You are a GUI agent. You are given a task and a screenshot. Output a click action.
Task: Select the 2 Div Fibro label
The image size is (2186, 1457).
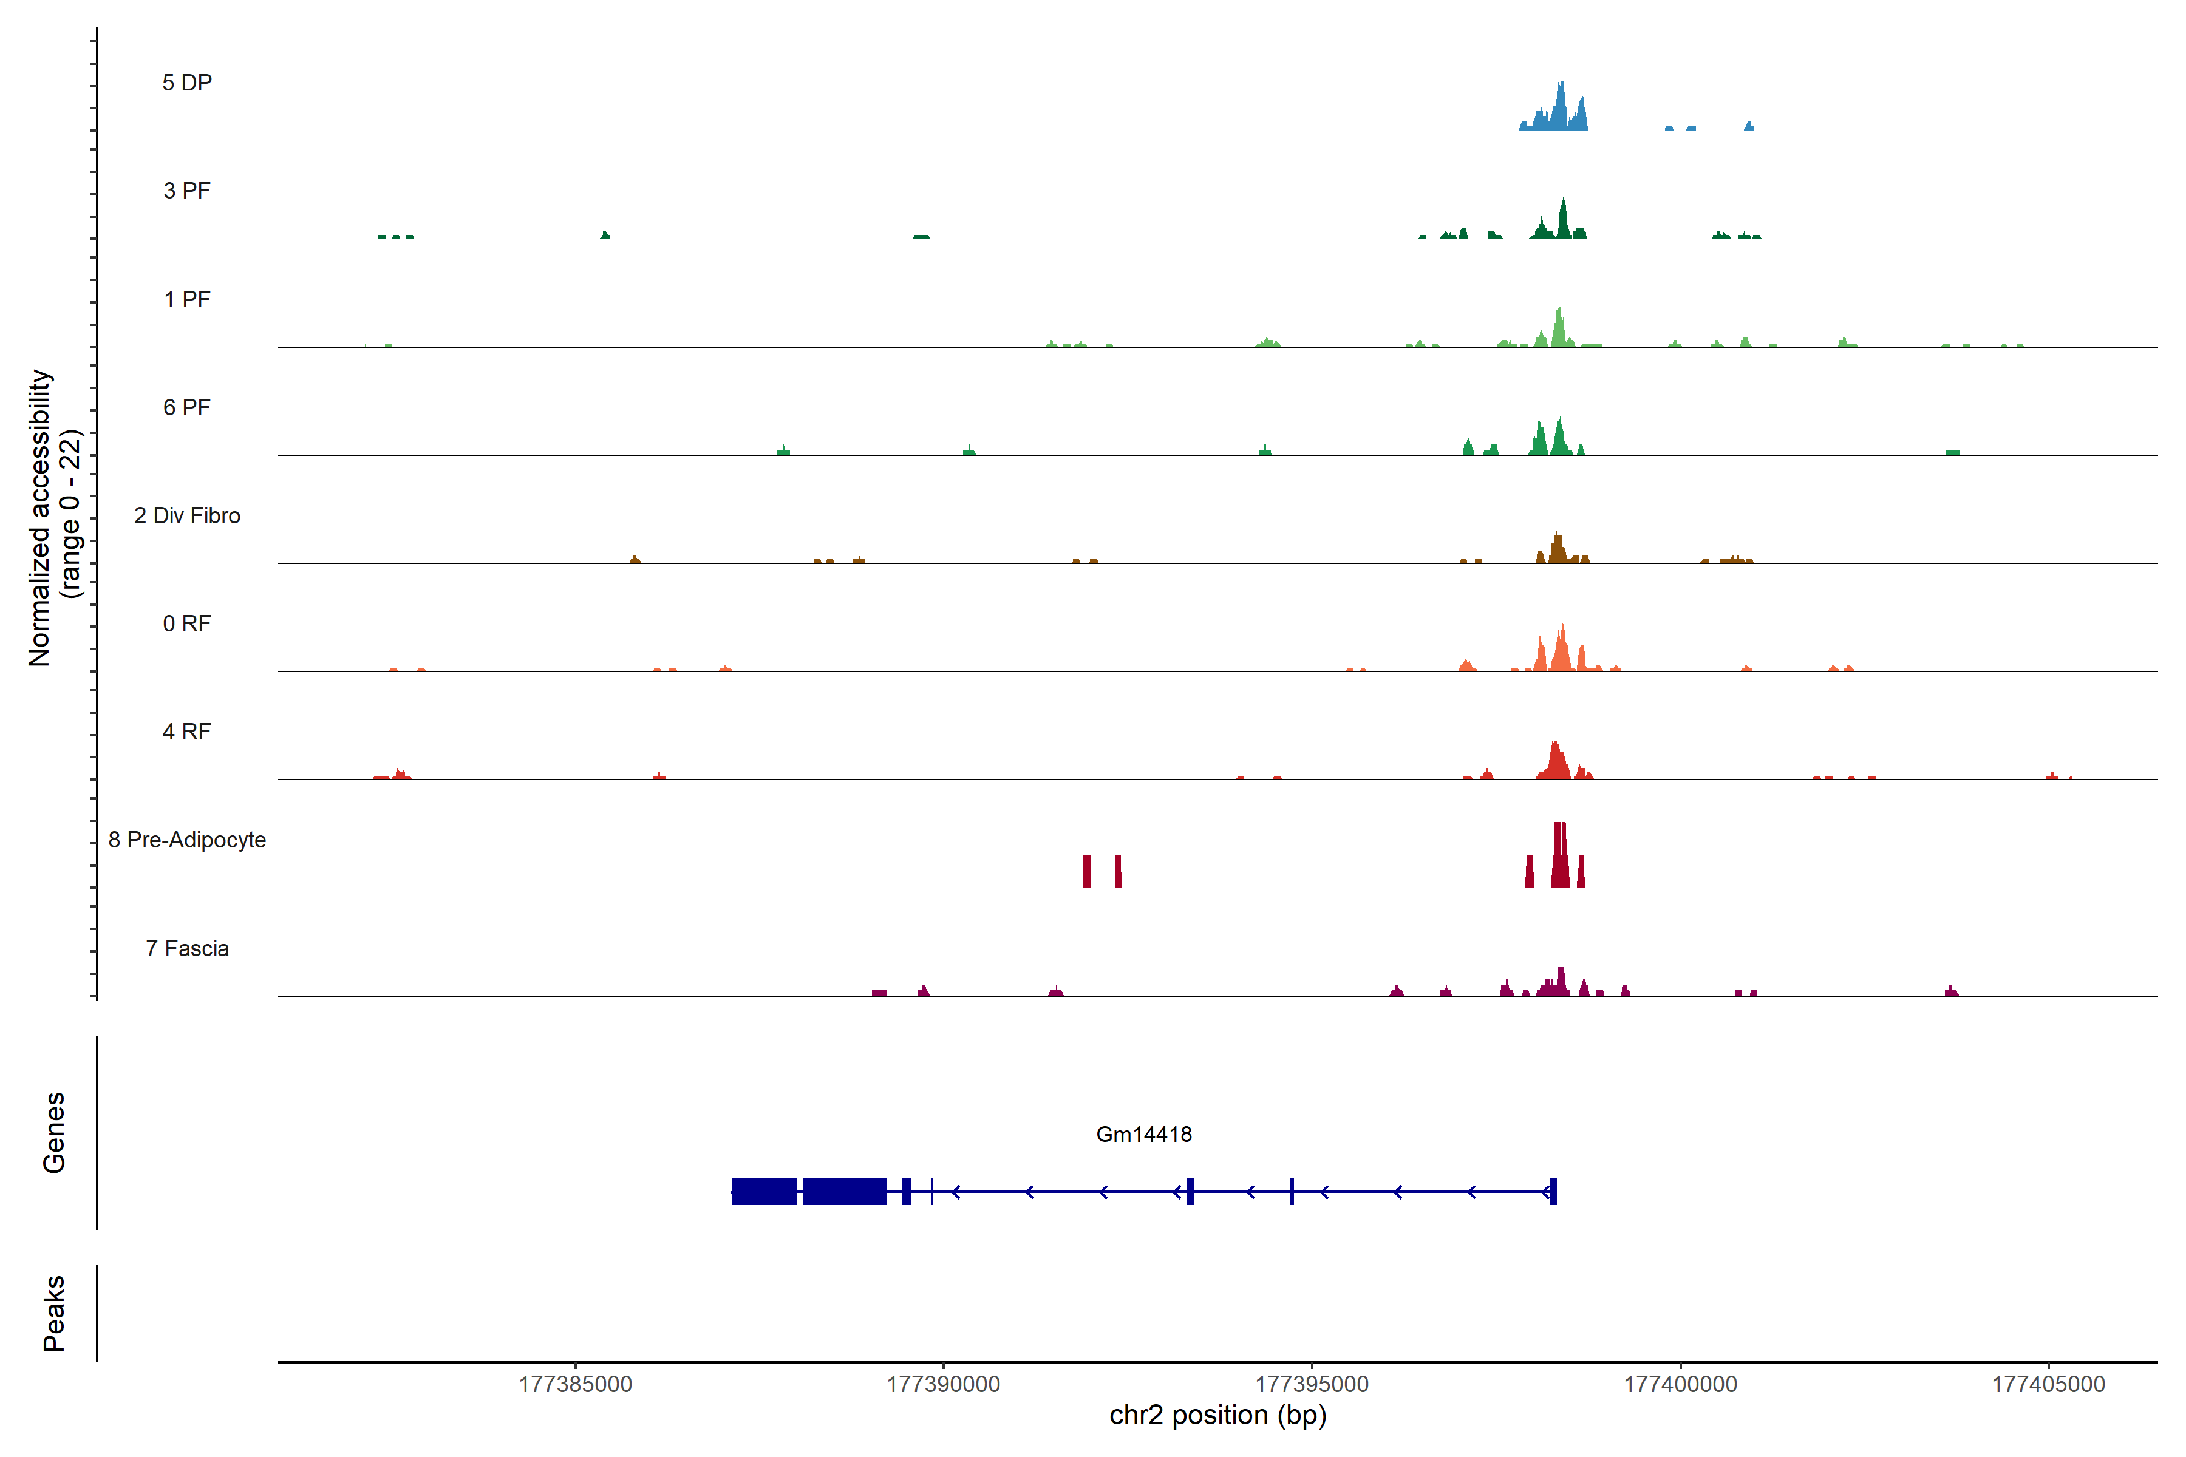point(187,515)
